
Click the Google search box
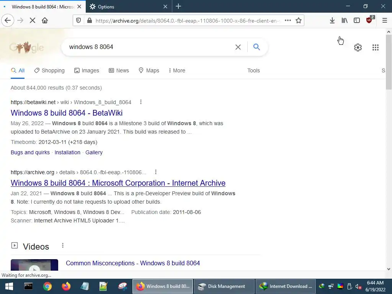[150, 47]
